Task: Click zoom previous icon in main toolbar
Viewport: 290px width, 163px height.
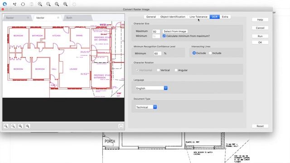Action: (x=57, y=4)
